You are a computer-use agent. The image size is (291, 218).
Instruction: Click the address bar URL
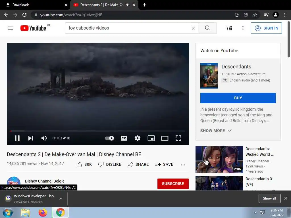71,15
